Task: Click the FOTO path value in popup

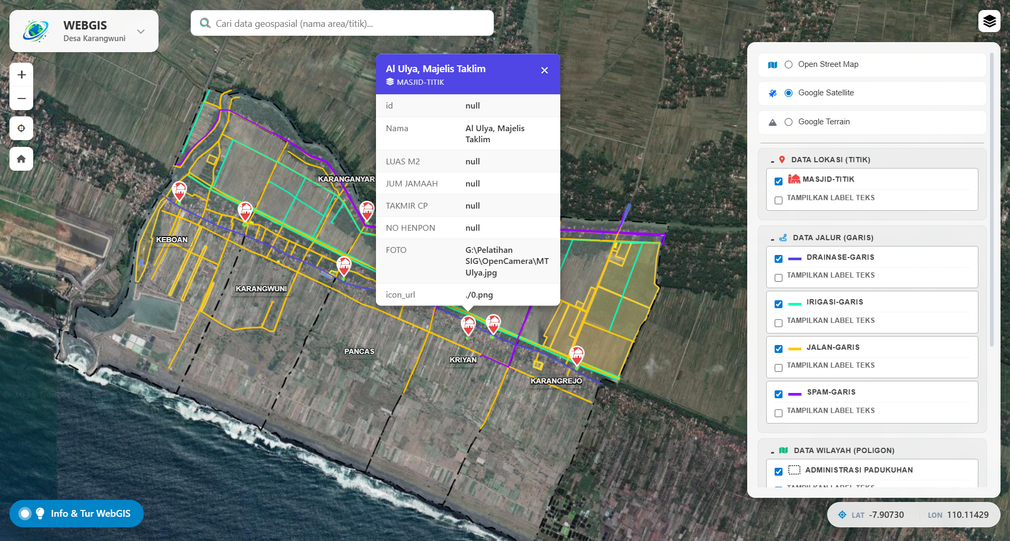Action: click(x=507, y=261)
